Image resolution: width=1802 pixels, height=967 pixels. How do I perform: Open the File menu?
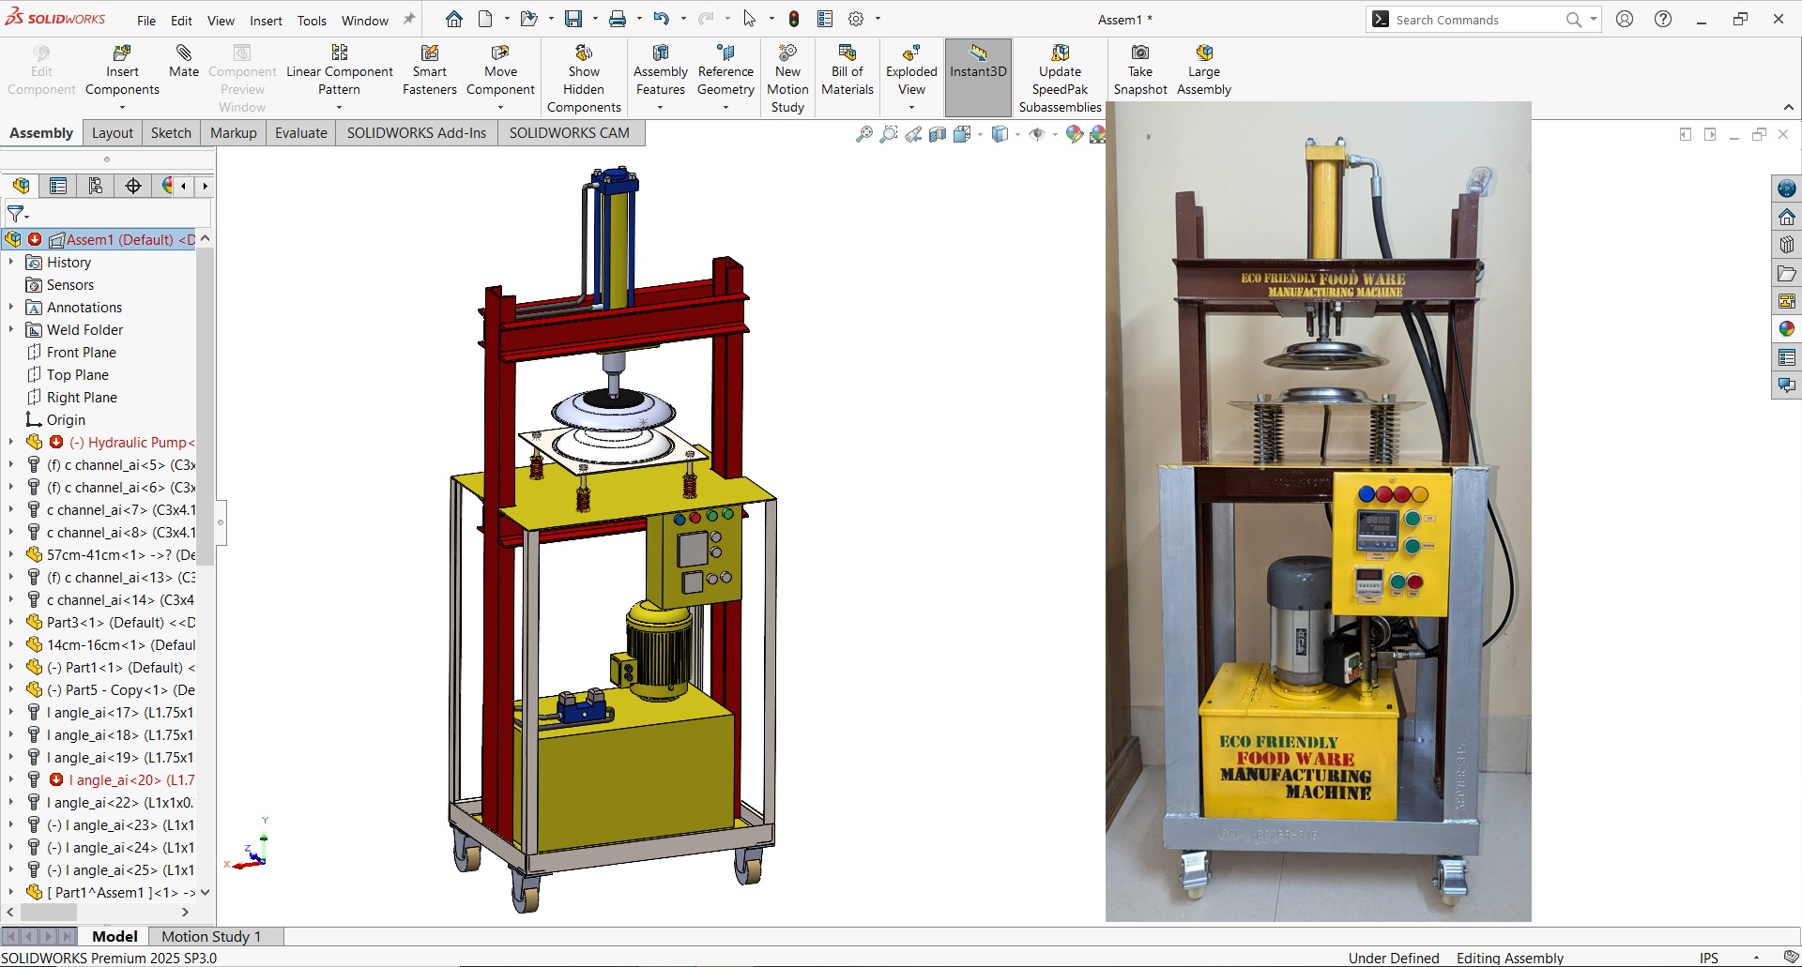tap(146, 21)
